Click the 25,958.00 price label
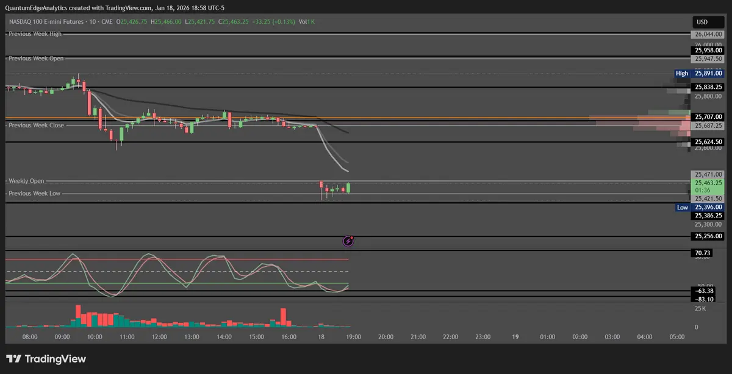Screen dimensions: 732x374 pos(708,51)
